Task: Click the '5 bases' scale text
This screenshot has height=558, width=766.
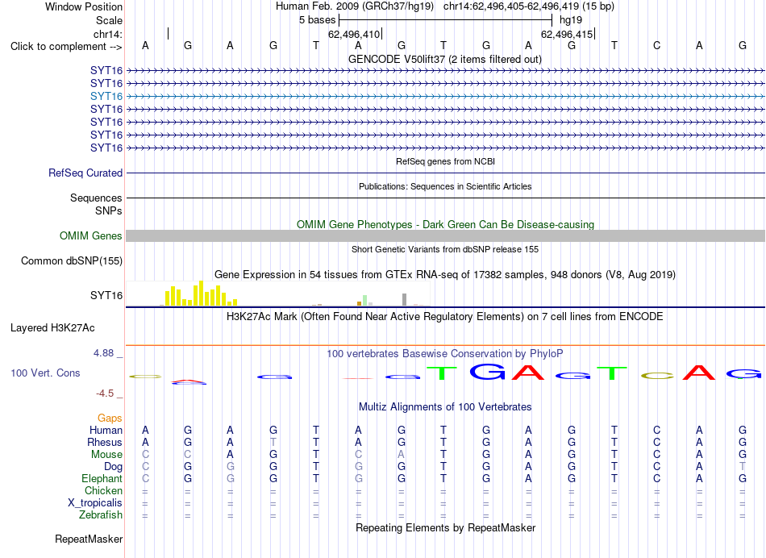Action: pyautogui.click(x=318, y=20)
